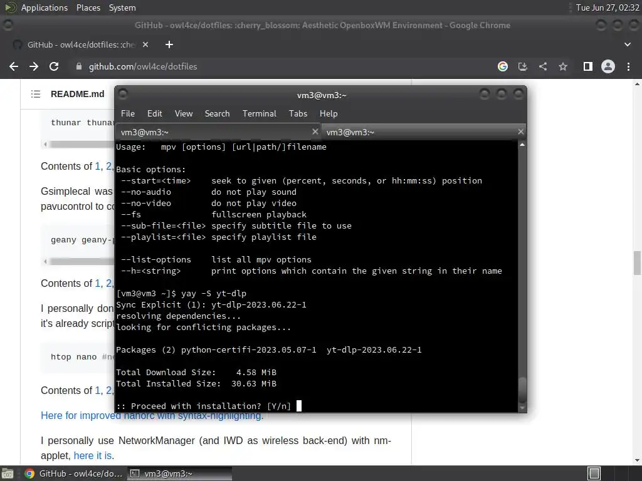Open the System menu

[122, 8]
